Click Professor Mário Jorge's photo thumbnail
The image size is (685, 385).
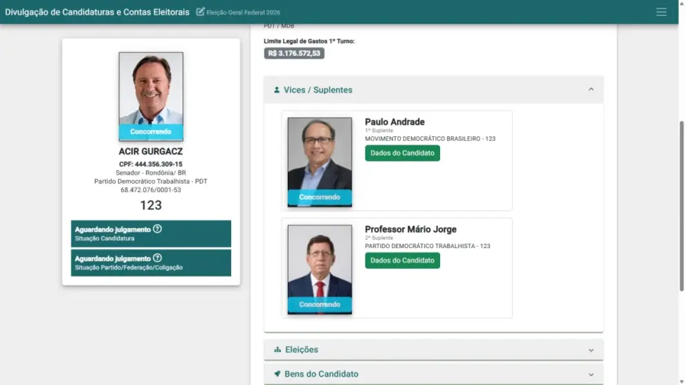click(x=320, y=270)
